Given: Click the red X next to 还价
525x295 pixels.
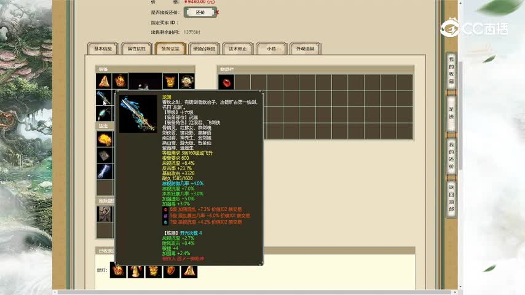Looking at the screenshot, I should (217, 12).
